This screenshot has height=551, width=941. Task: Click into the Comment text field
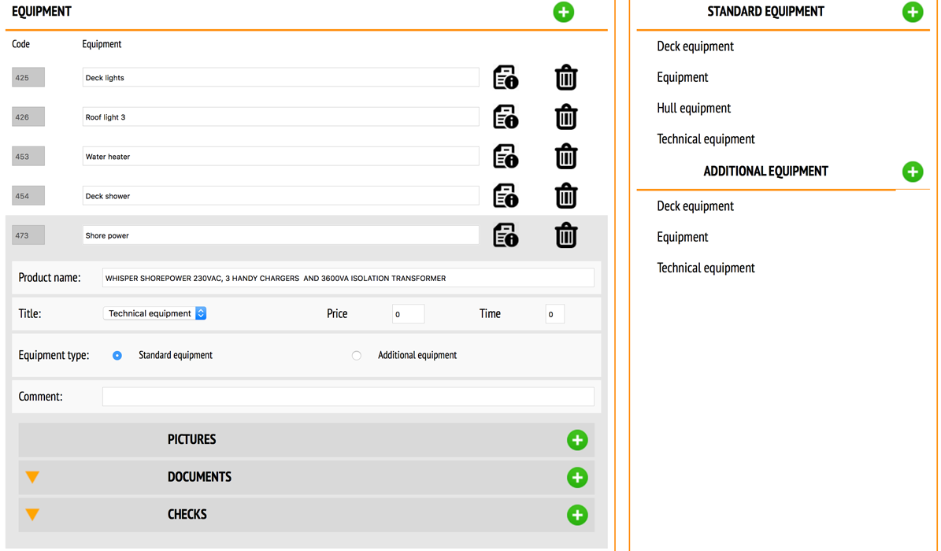pyautogui.click(x=348, y=397)
